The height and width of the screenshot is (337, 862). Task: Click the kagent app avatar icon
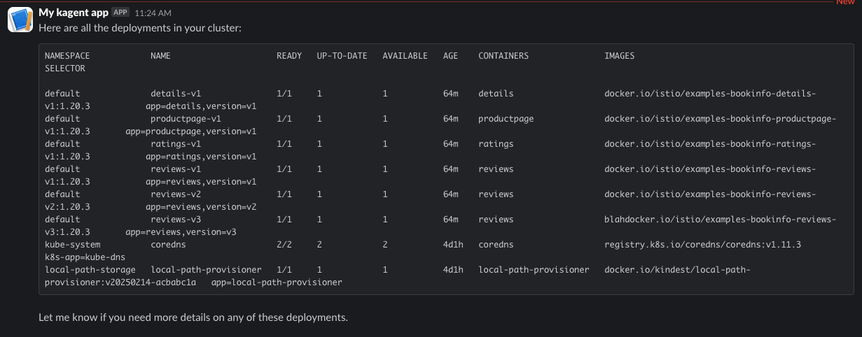(x=20, y=20)
